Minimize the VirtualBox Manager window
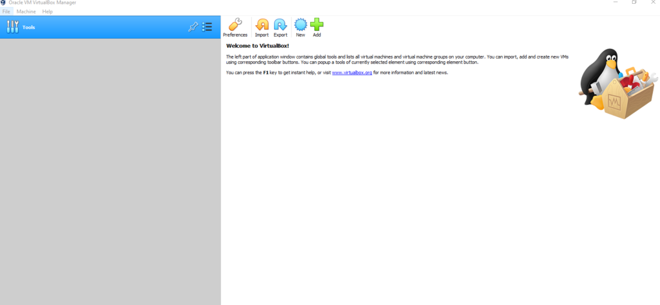The height and width of the screenshot is (305, 660). point(613,3)
